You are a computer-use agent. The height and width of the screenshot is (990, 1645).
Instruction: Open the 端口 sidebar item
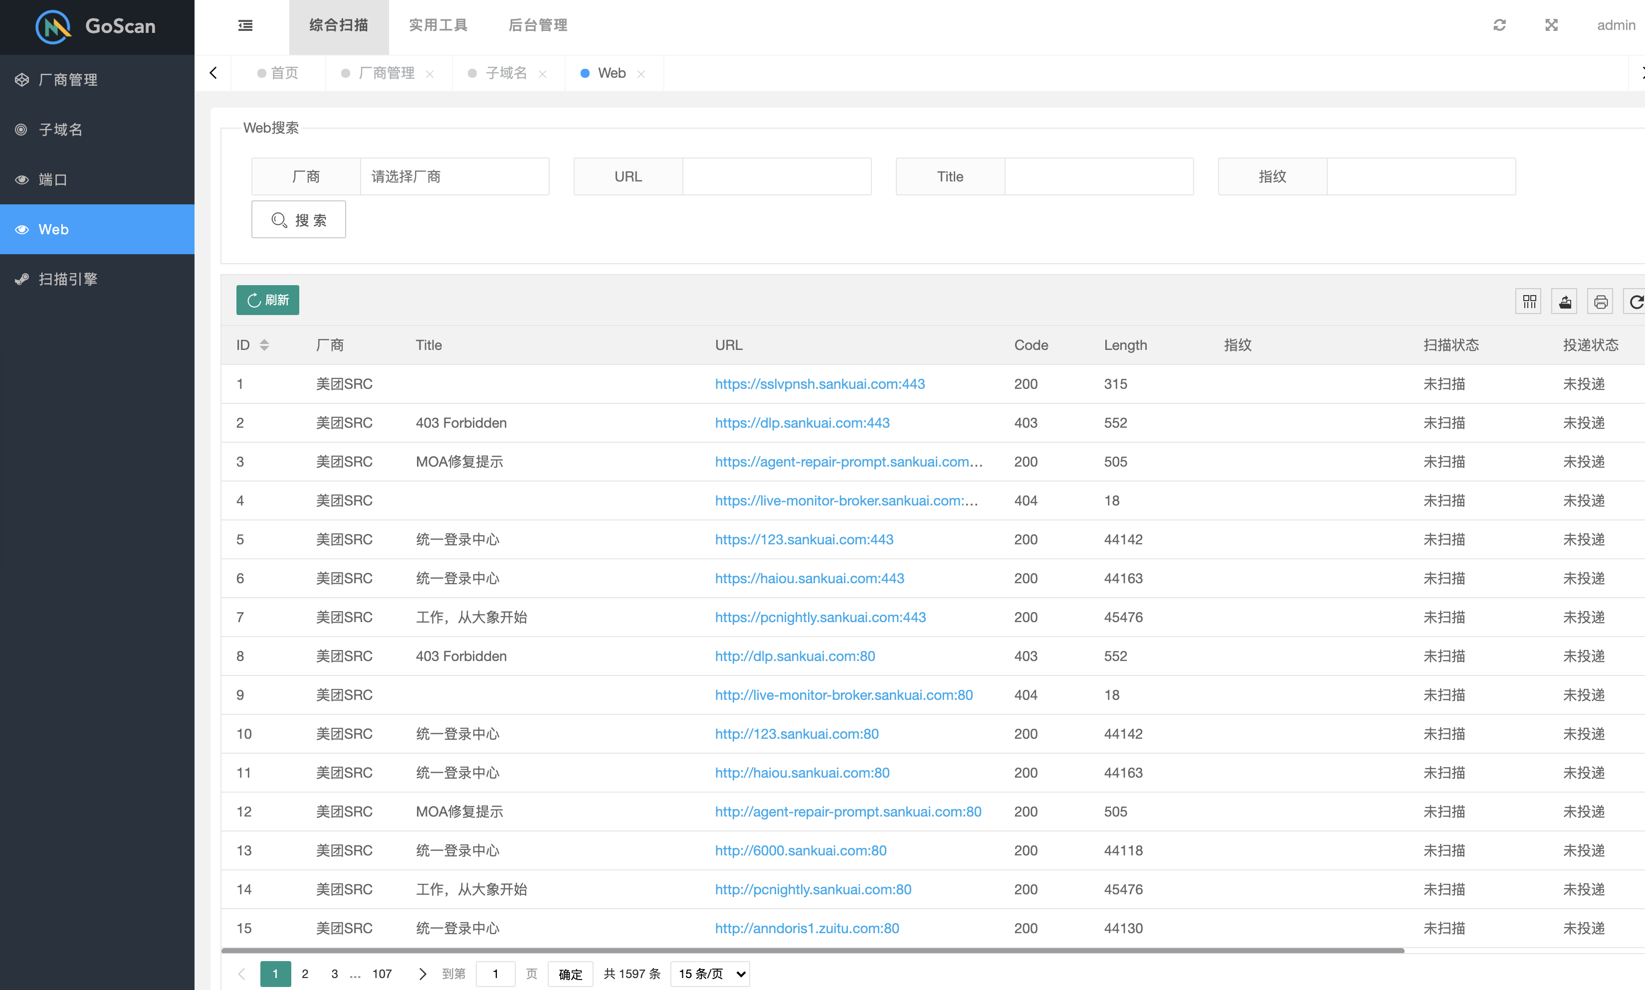97,179
